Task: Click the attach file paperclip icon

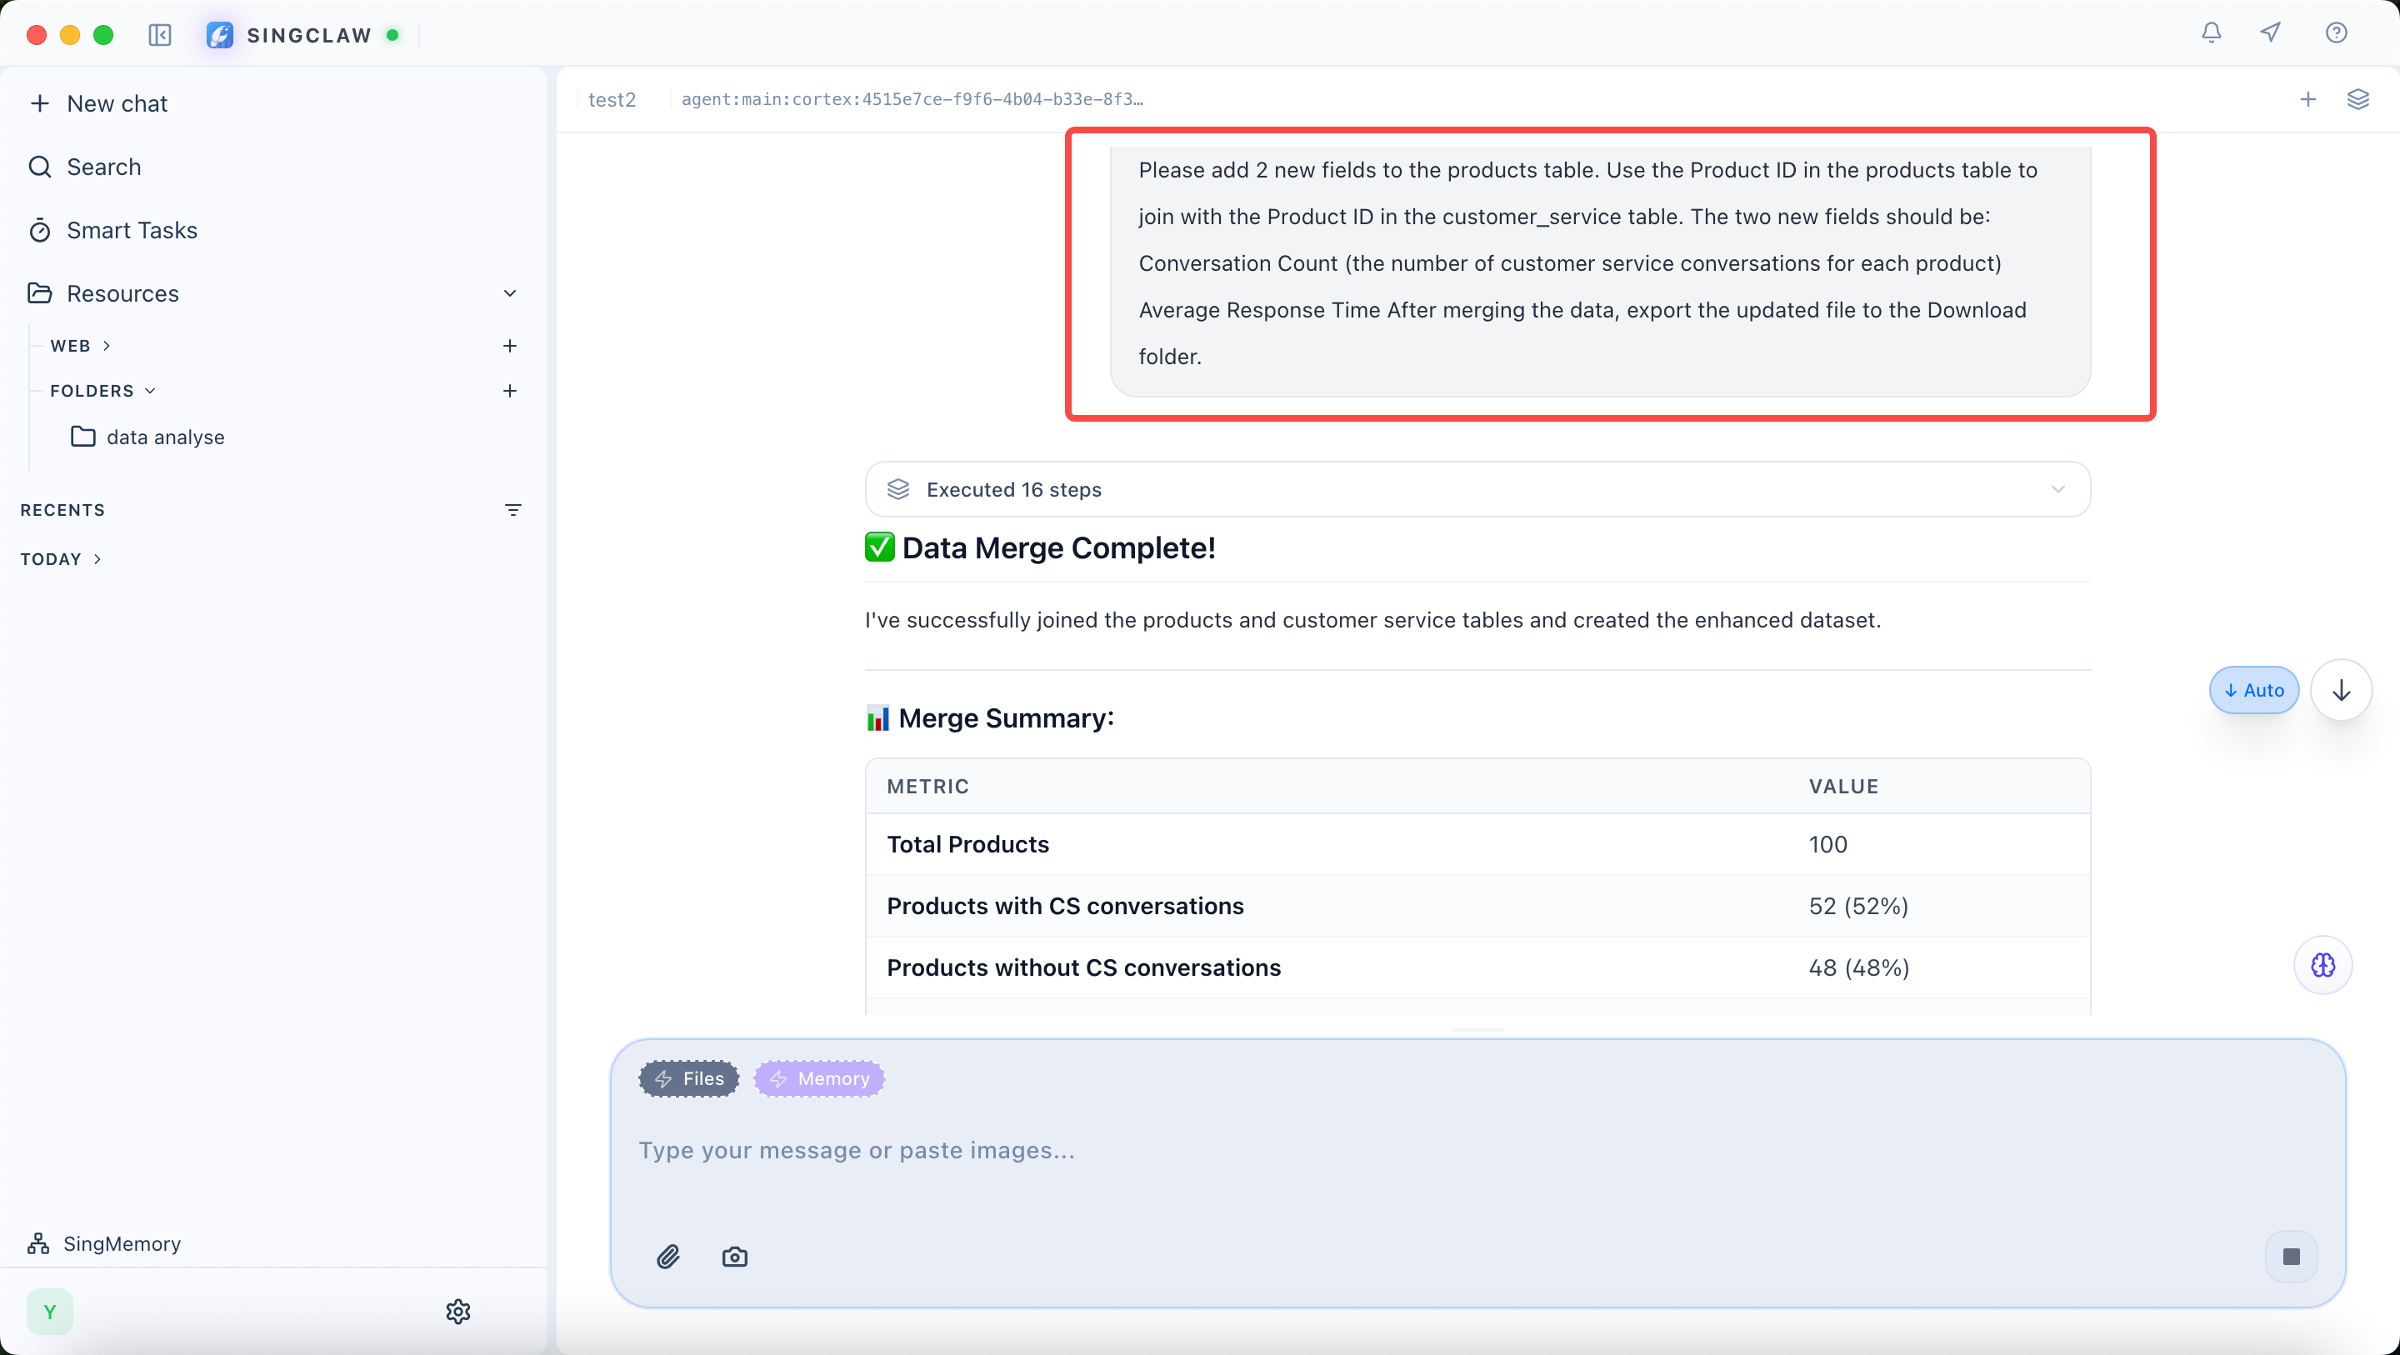Action: point(668,1256)
